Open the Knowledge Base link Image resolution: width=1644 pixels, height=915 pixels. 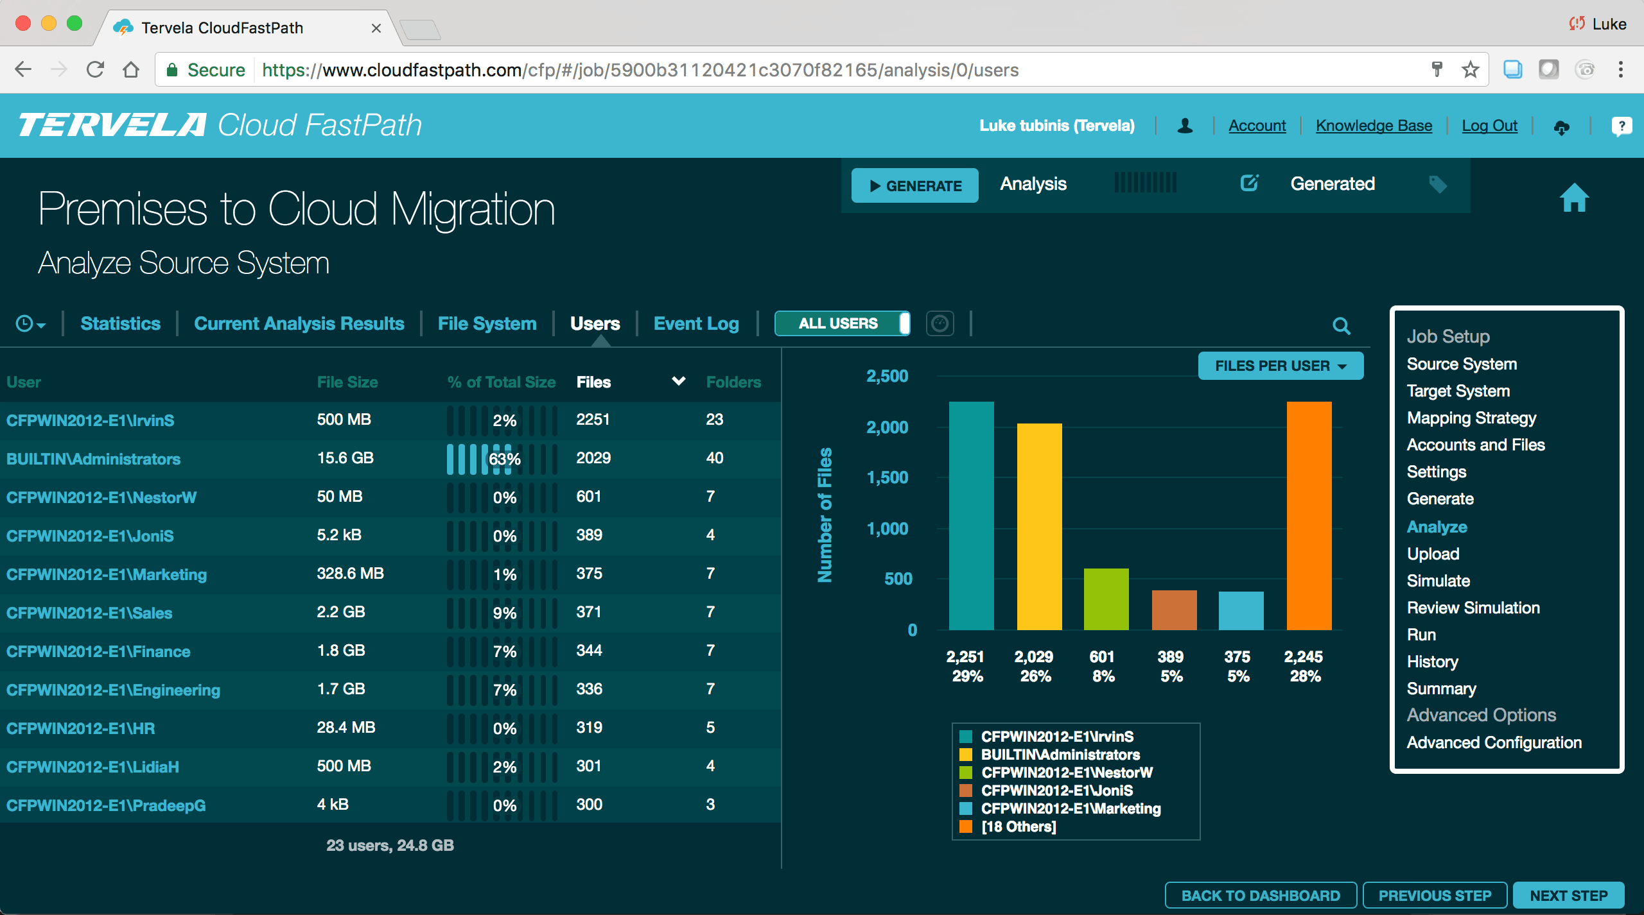[1374, 126]
